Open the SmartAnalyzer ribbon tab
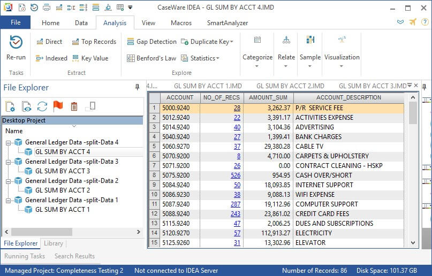Screen dimensions: 432x276 tap(228, 23)
